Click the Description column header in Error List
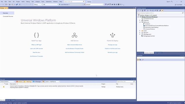The image size is (185, 104). (x=13, y=84)
